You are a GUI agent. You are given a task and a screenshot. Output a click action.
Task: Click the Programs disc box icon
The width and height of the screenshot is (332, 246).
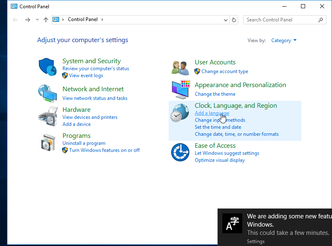tap(48, 142)
